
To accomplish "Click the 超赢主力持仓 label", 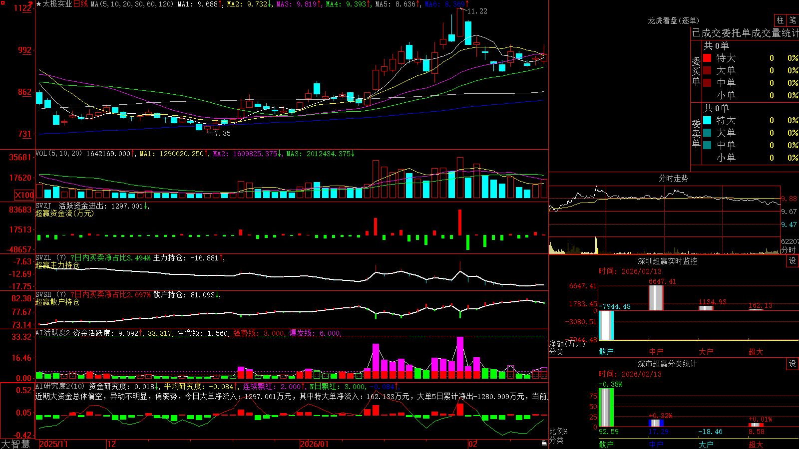I will pos(57,265).
